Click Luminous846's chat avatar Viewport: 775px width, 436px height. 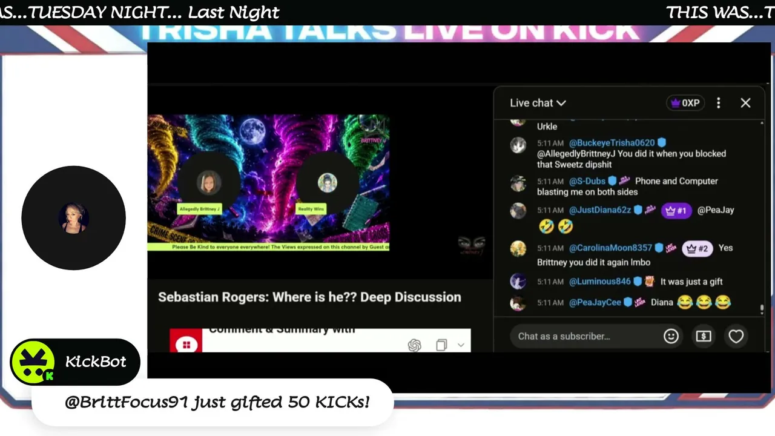[x=518, y=282]
